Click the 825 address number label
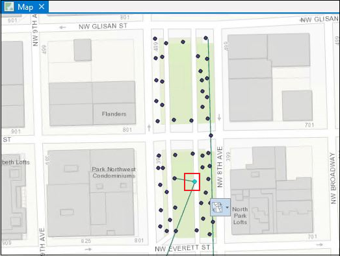 click(x=86, y=241)
